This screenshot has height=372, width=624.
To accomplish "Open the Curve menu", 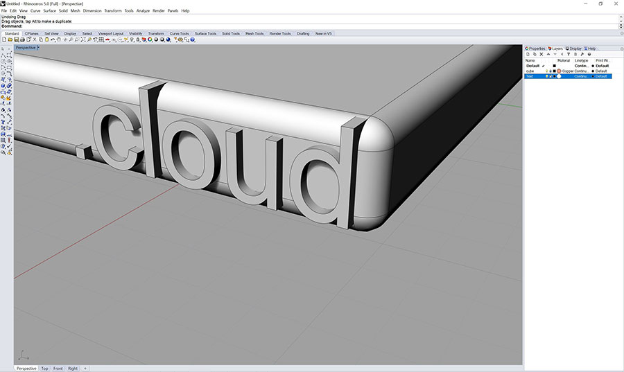I will 35,10.
